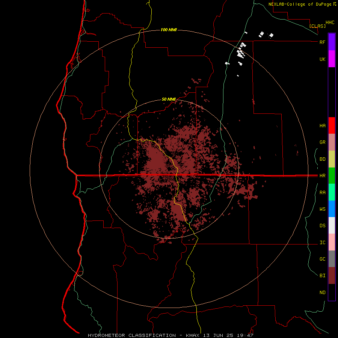Click the WS legend label

pos(322,209)
